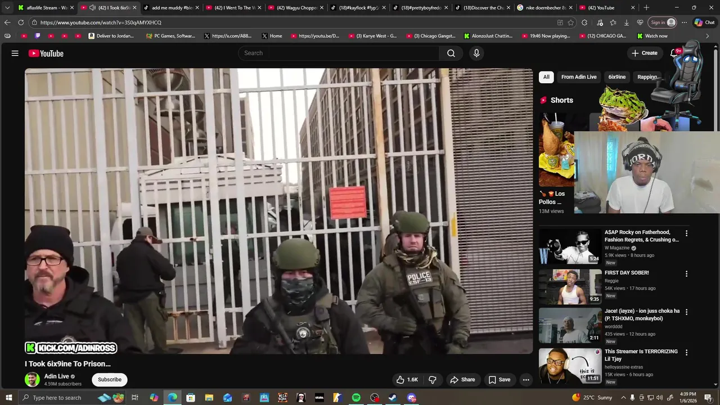
Task: Open Task View on taskbar
Action: pyautogui.click(x=135, y=398)
